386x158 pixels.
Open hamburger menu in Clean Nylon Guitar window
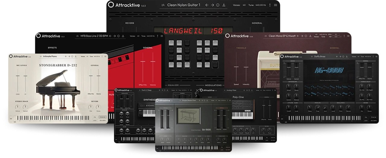pyautogui.click(x=275, y=5)
